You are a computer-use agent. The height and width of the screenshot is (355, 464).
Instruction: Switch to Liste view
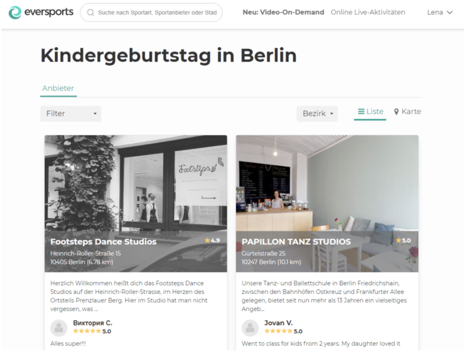pyautogui.click(x=370, y=112)
